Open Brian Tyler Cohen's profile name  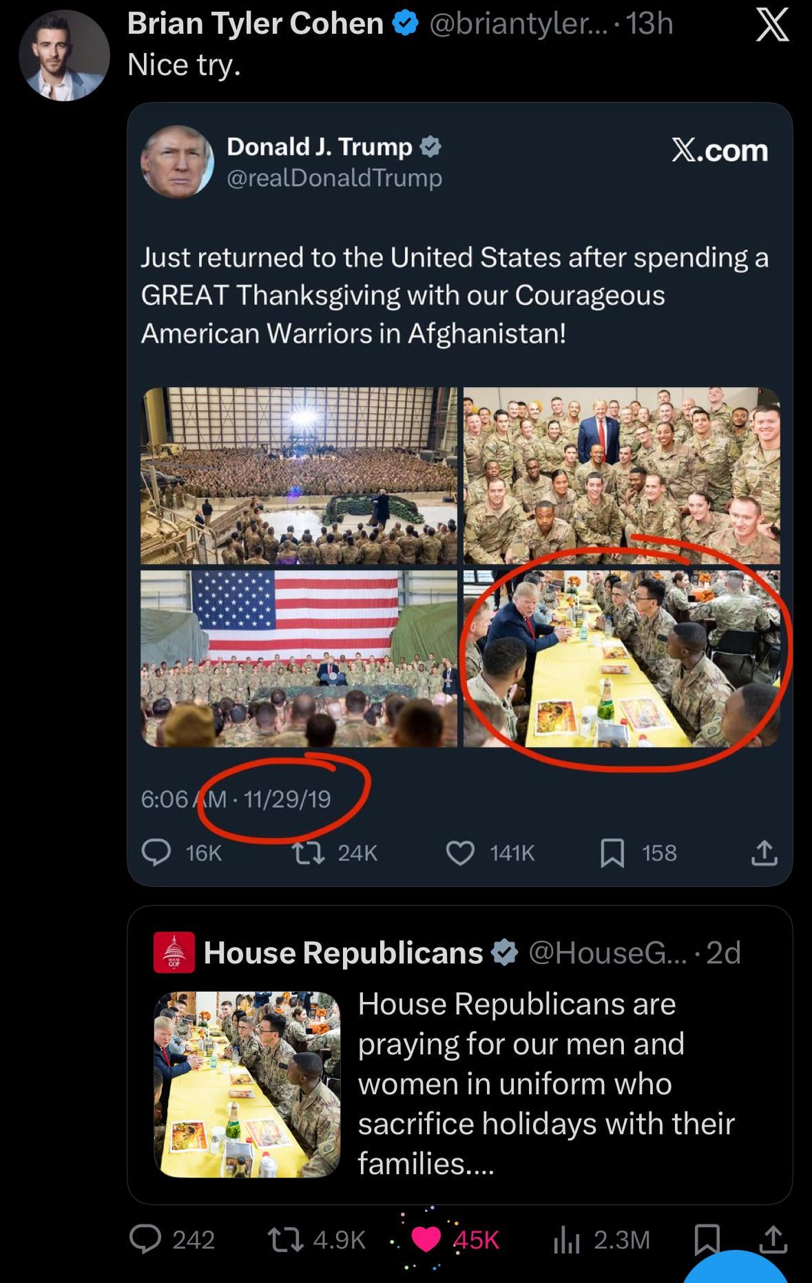255,25
